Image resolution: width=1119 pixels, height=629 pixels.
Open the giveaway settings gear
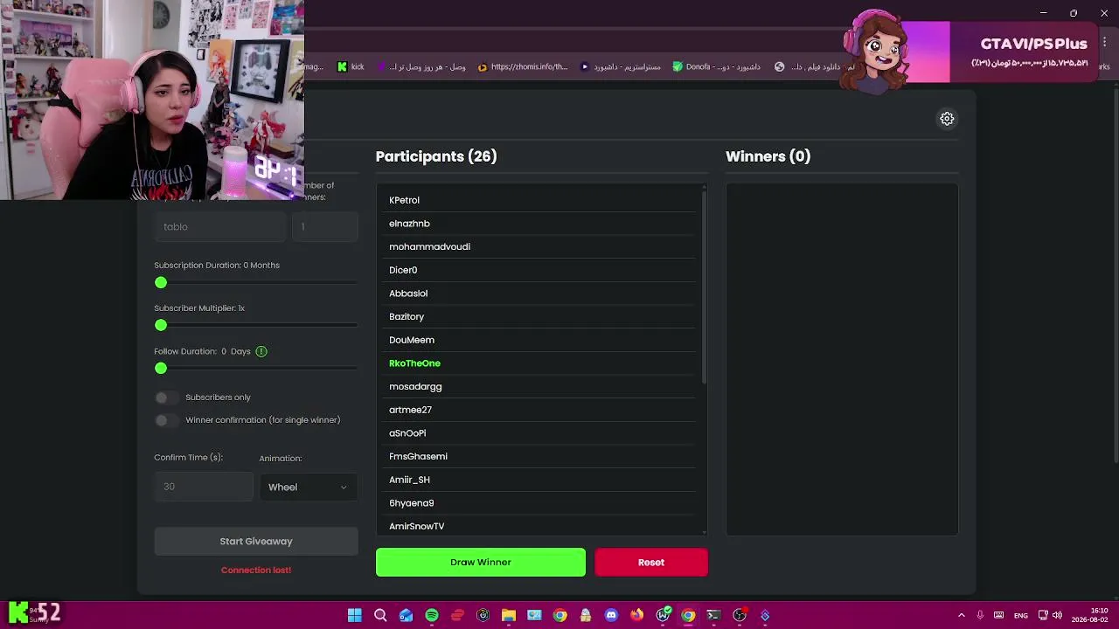coord(947,119)
